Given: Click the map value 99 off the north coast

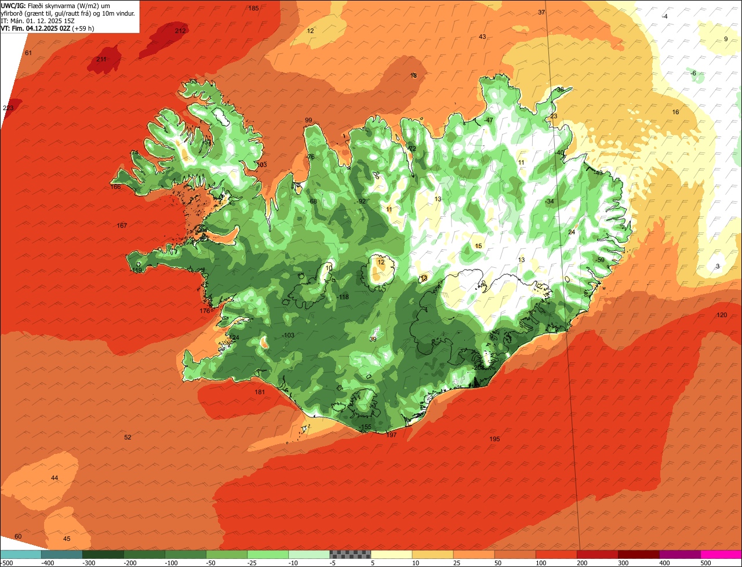Looking at the screenshot, I should pos(308,121).
